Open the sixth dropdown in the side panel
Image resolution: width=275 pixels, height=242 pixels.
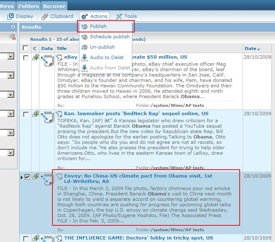click(x=10, y=153)
